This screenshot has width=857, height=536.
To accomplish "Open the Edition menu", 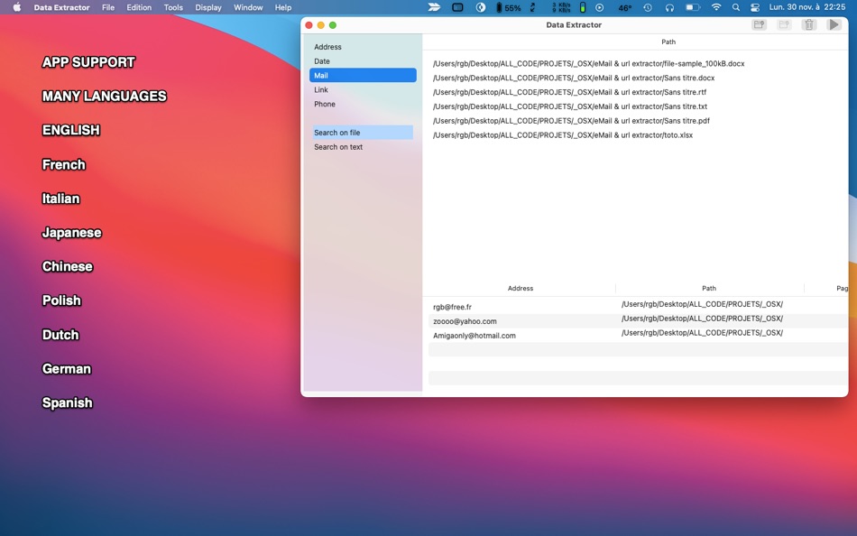I will tap(139, 7).
